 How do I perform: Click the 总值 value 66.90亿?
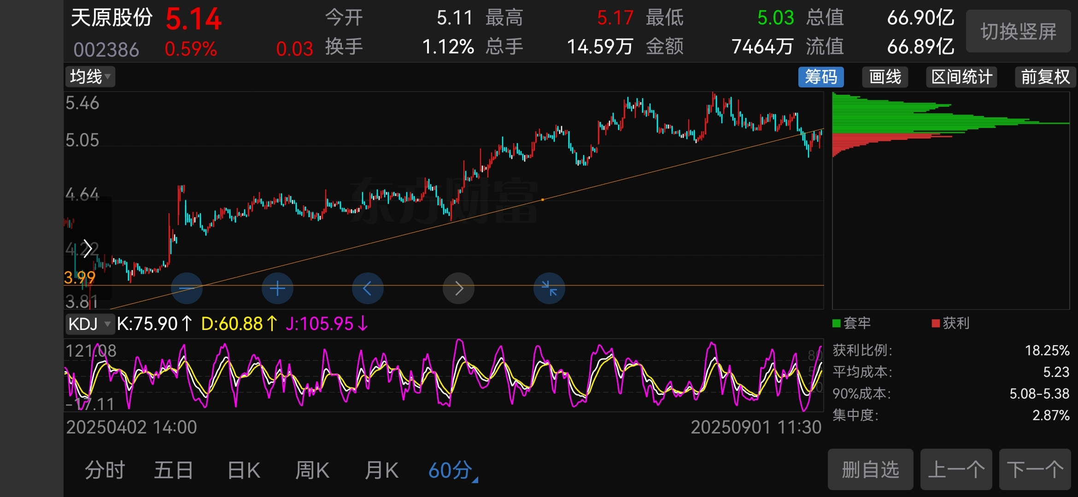tap(921, 18)
